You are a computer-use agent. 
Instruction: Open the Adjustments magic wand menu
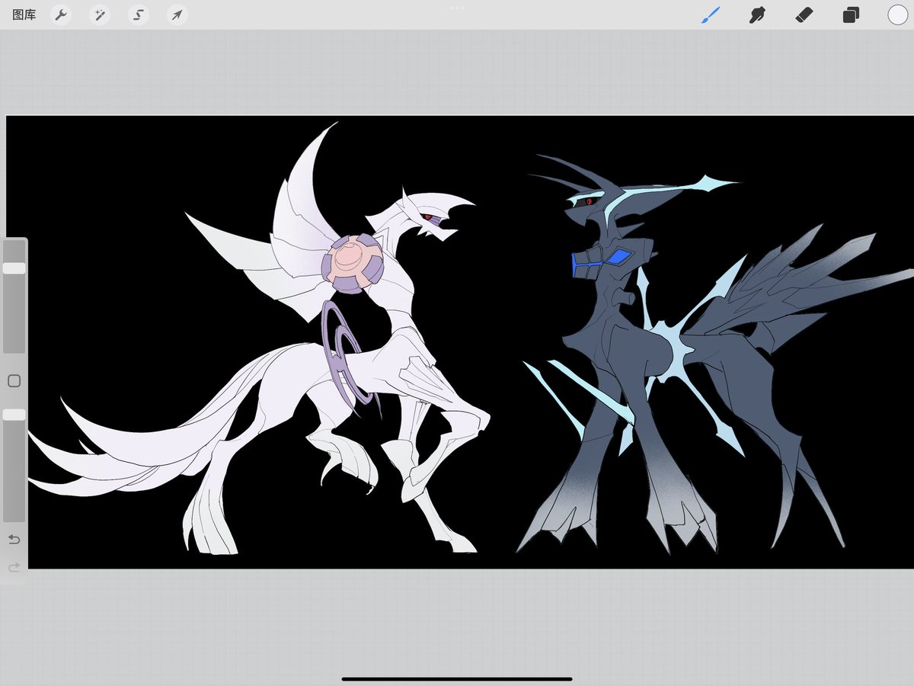pos(100,14)
